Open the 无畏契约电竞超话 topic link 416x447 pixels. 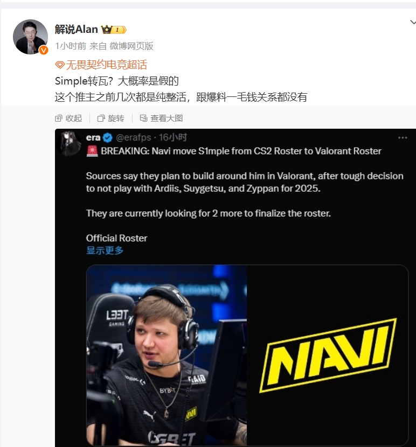106,65
